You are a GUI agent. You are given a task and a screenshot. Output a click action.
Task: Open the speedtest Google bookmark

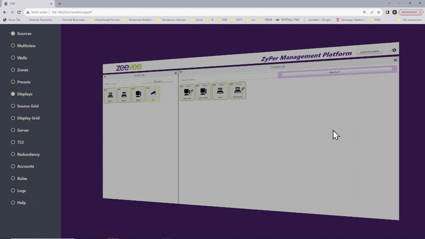point(318,20)
